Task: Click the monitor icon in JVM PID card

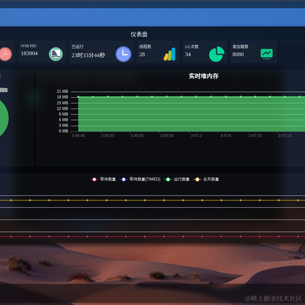Action: pos(56,54)
